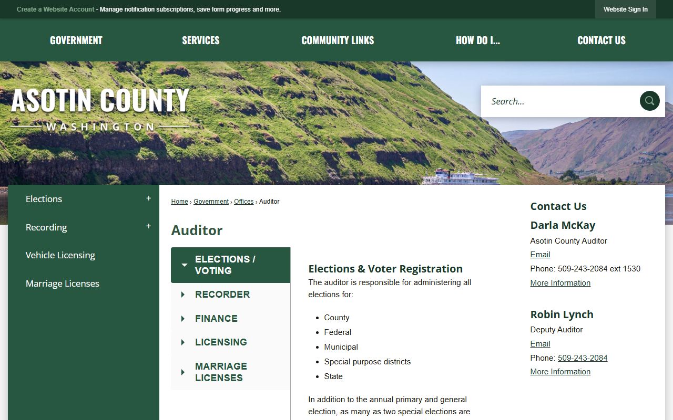Click the 'Deputy Auditor' title text
Image resolution: width=673 pixels, height=420 pixels.
coord(556,330)
